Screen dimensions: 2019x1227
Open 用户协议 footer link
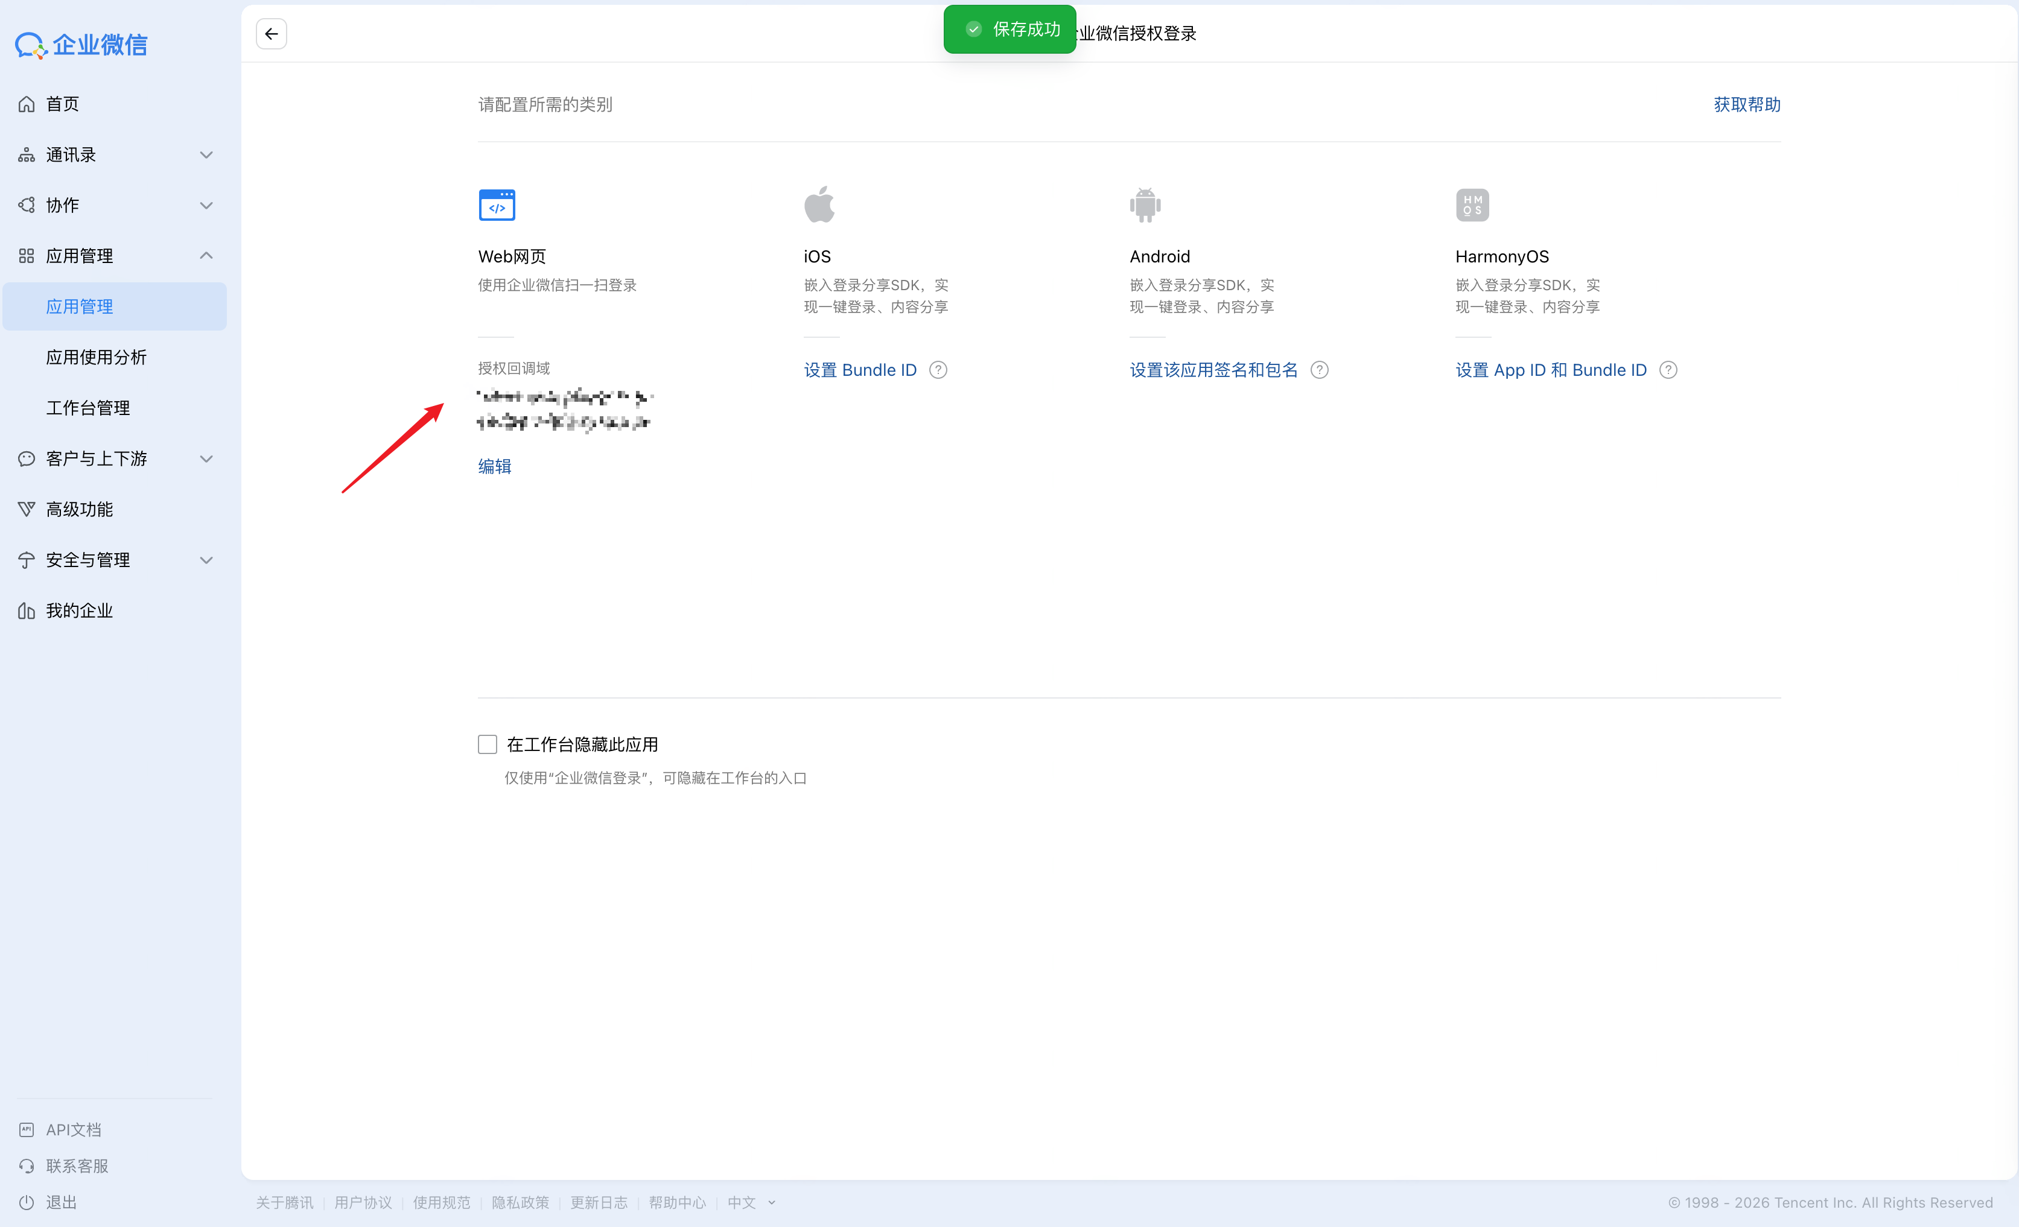[363, 1202]
